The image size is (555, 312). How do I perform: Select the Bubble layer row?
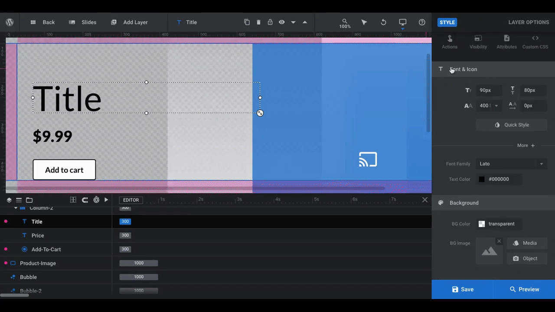tap(56, 277)
